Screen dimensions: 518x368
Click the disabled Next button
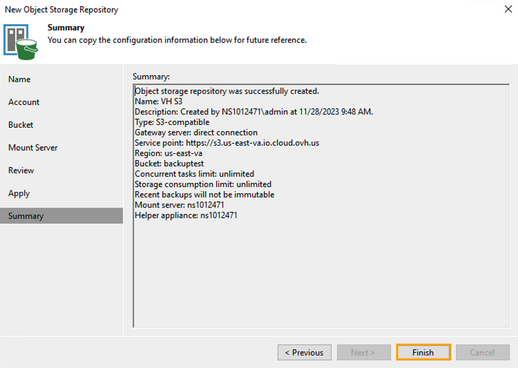(x=363, y=352)
